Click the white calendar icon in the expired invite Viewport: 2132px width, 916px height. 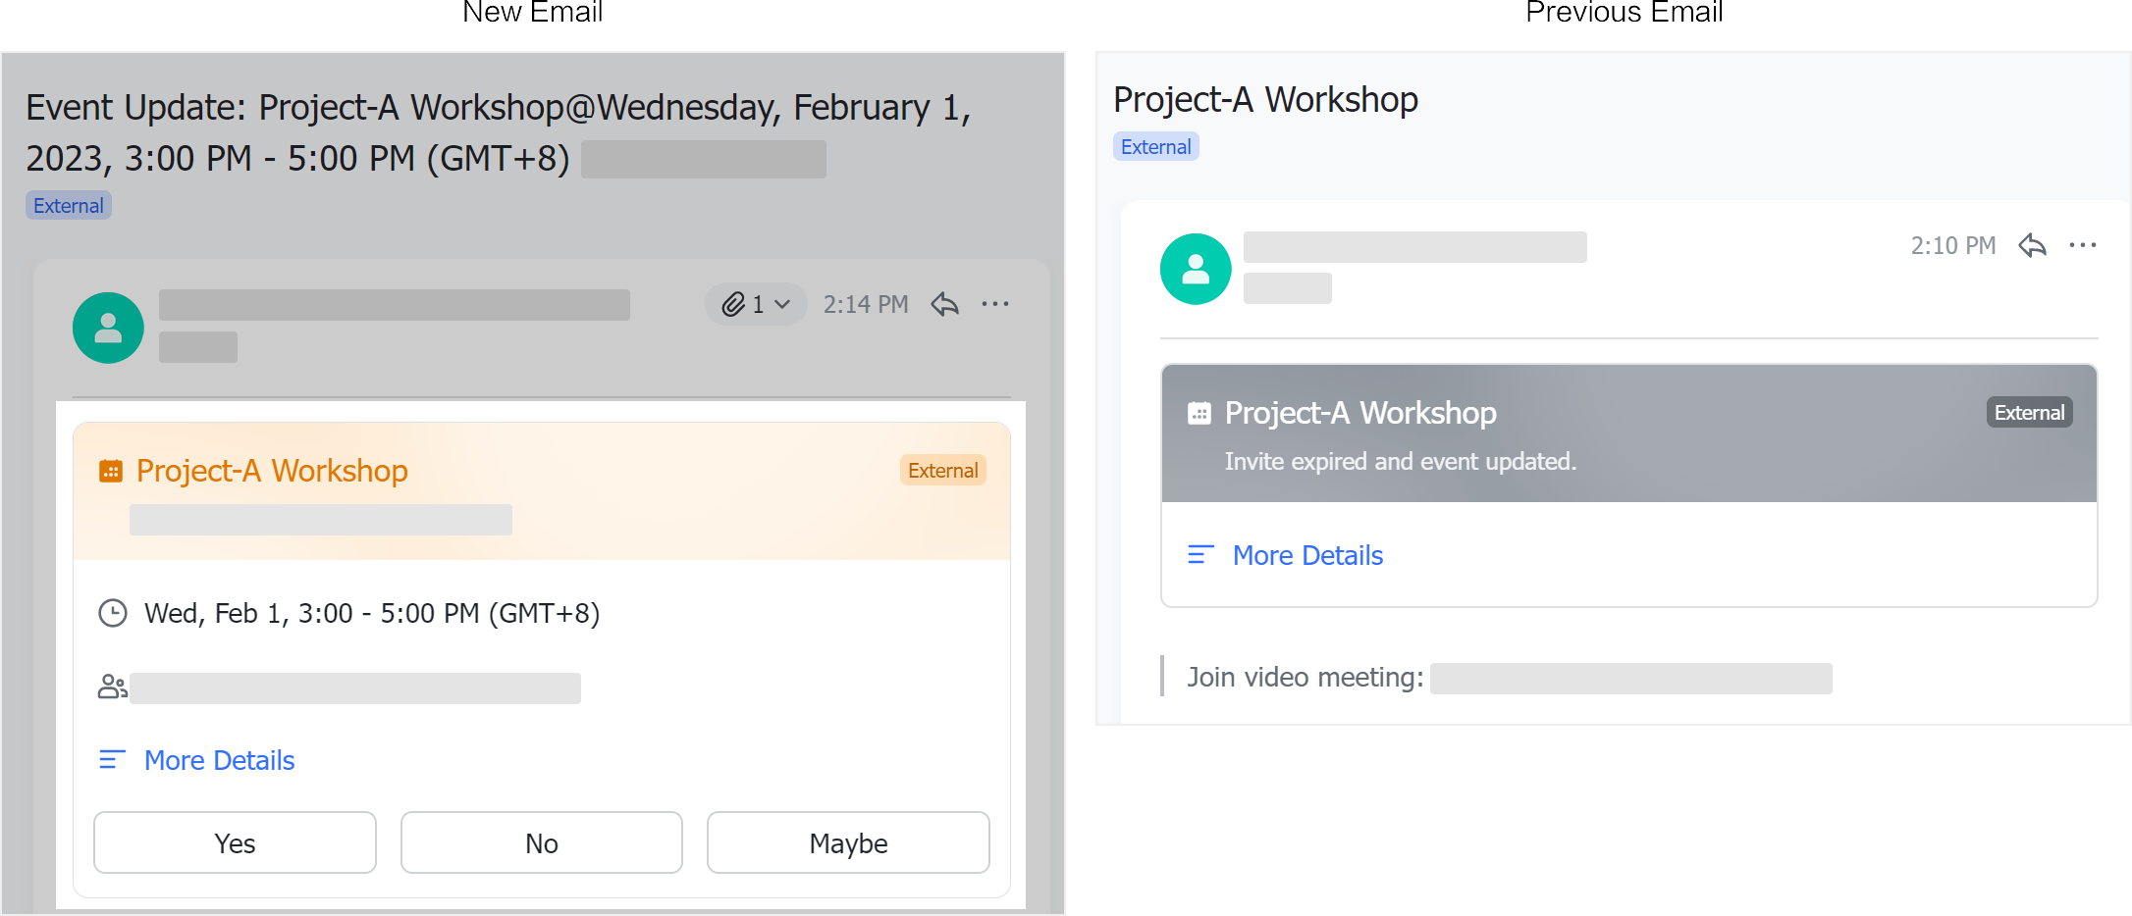click(x=1199, y=413)
